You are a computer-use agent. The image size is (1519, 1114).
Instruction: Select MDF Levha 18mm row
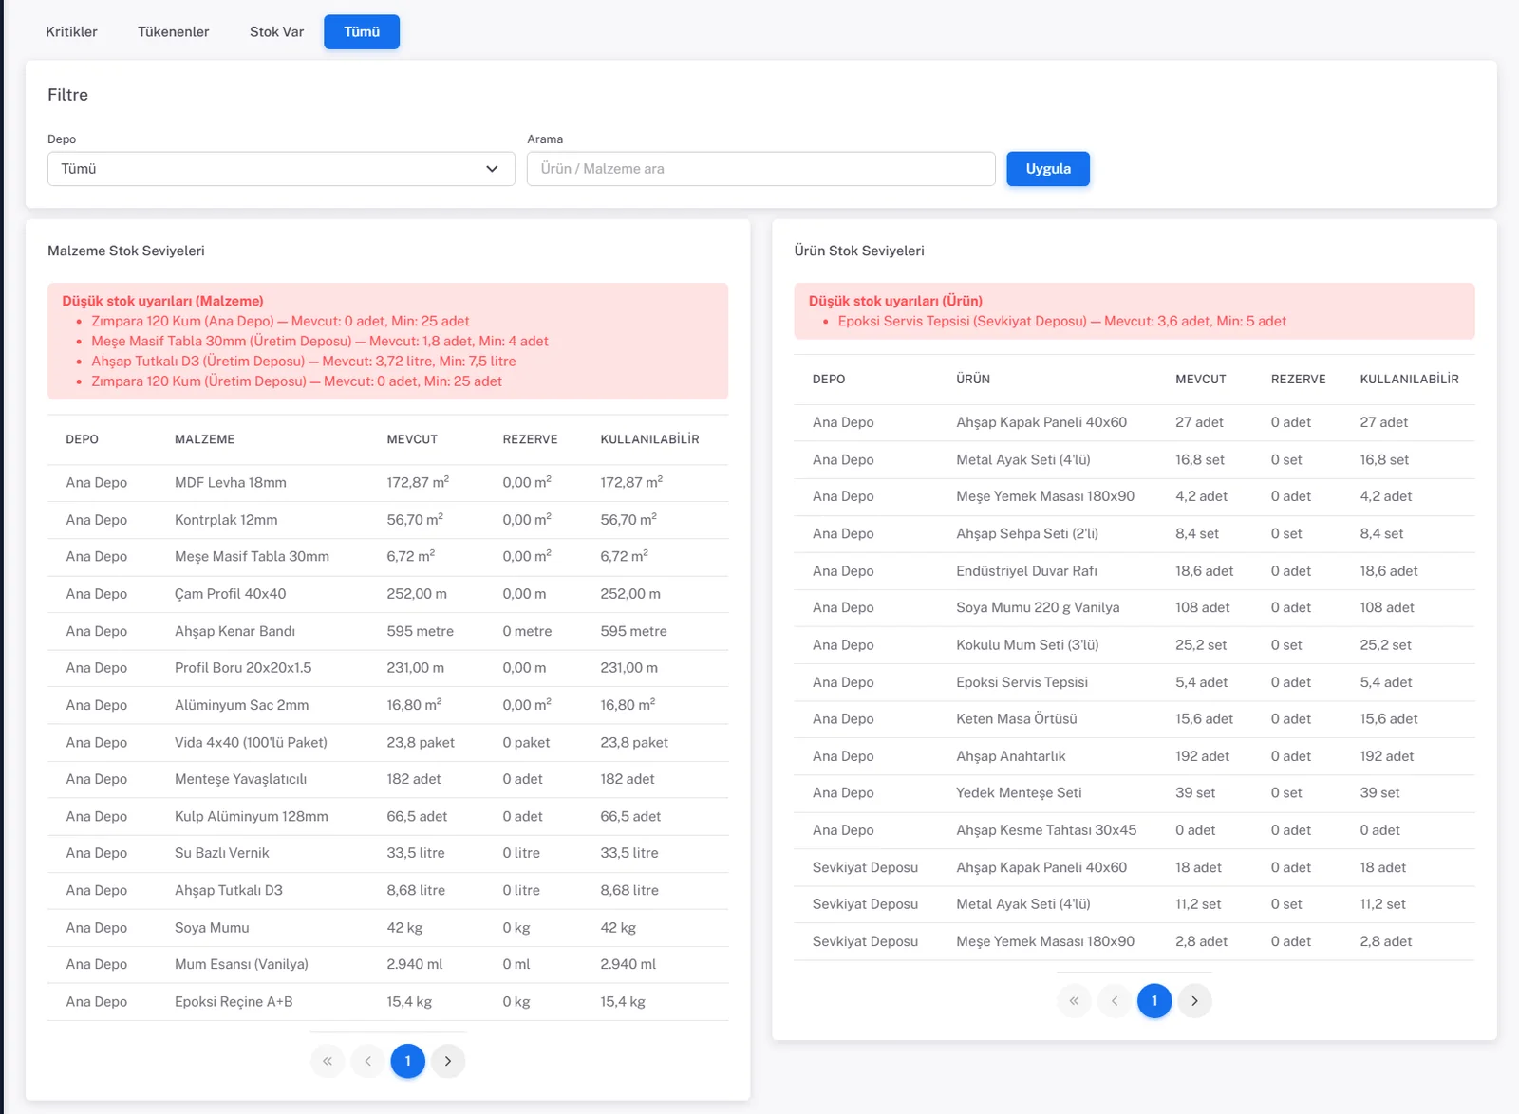click(x=387, y=483)
